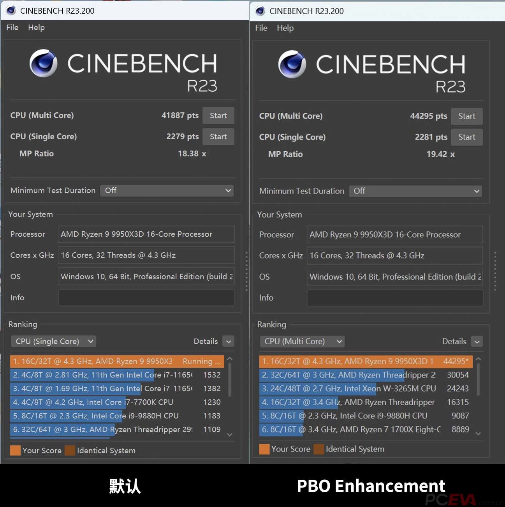Image resolution: width=505 pixels, height=507 pixels.
Task: Open CPU (Multi Core) ranking dropdown
Action: tap(302, 341)
